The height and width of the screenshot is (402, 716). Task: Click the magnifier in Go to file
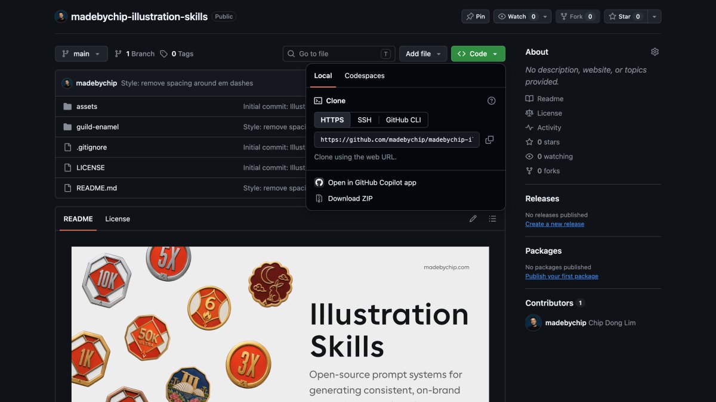click(x=292, y=54)
